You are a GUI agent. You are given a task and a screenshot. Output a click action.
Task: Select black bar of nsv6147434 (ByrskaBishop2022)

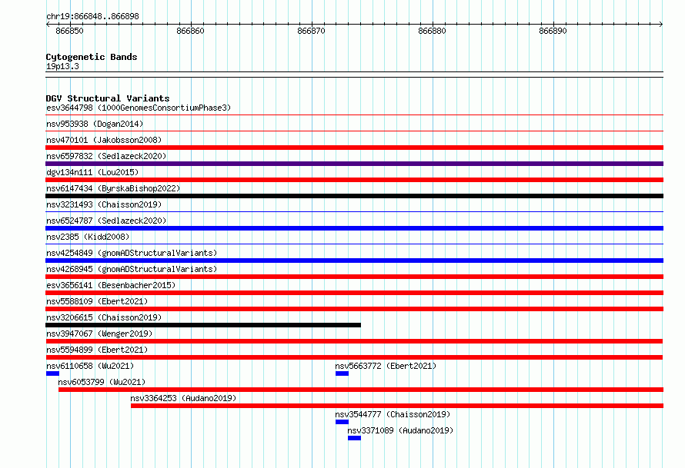coord(354,196)
